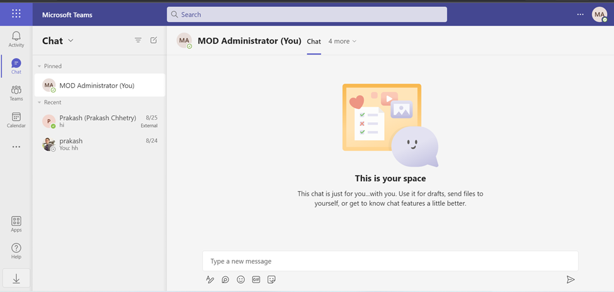Open Settings and more ellipsis in header
614x292 pixels.
581,14
